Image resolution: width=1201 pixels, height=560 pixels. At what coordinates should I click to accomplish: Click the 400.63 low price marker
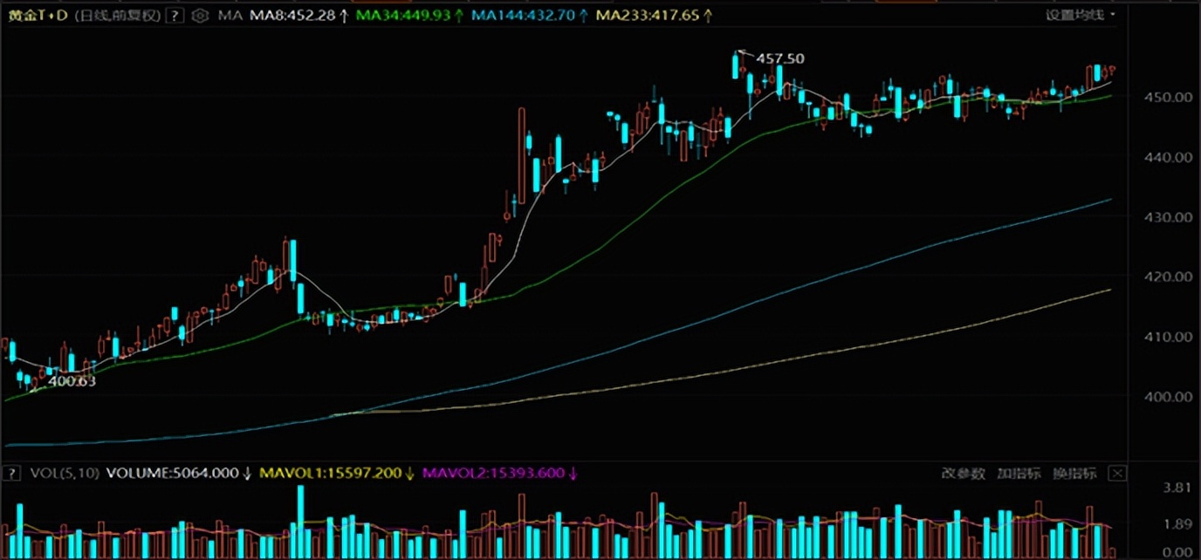click(72, 381)
